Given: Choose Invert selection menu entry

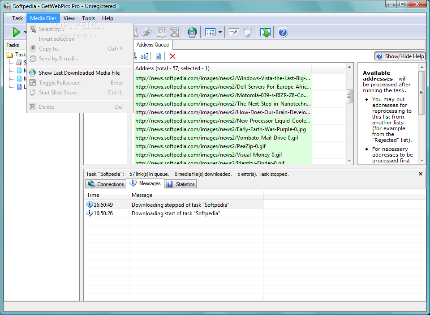Looking at the screenshot, I should (x=80, y=39).
